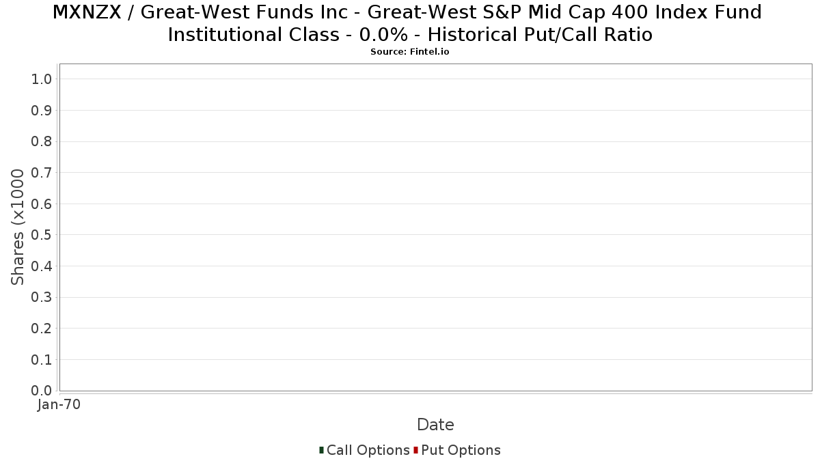Open the Source: Fintel.io link

409,52
